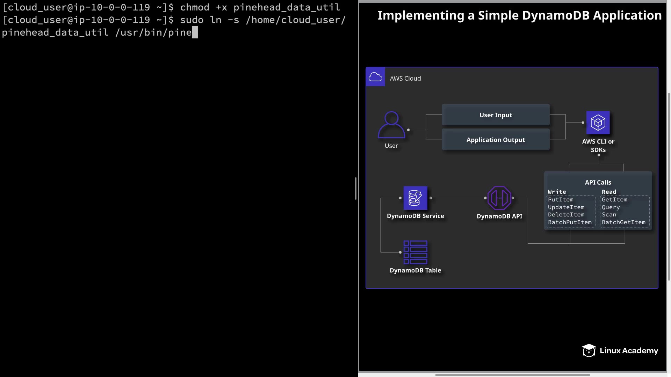Image resolution: width=671 pixels, height=377 pixels.
Task: Click the User Input box
Action: coord(496,115)
